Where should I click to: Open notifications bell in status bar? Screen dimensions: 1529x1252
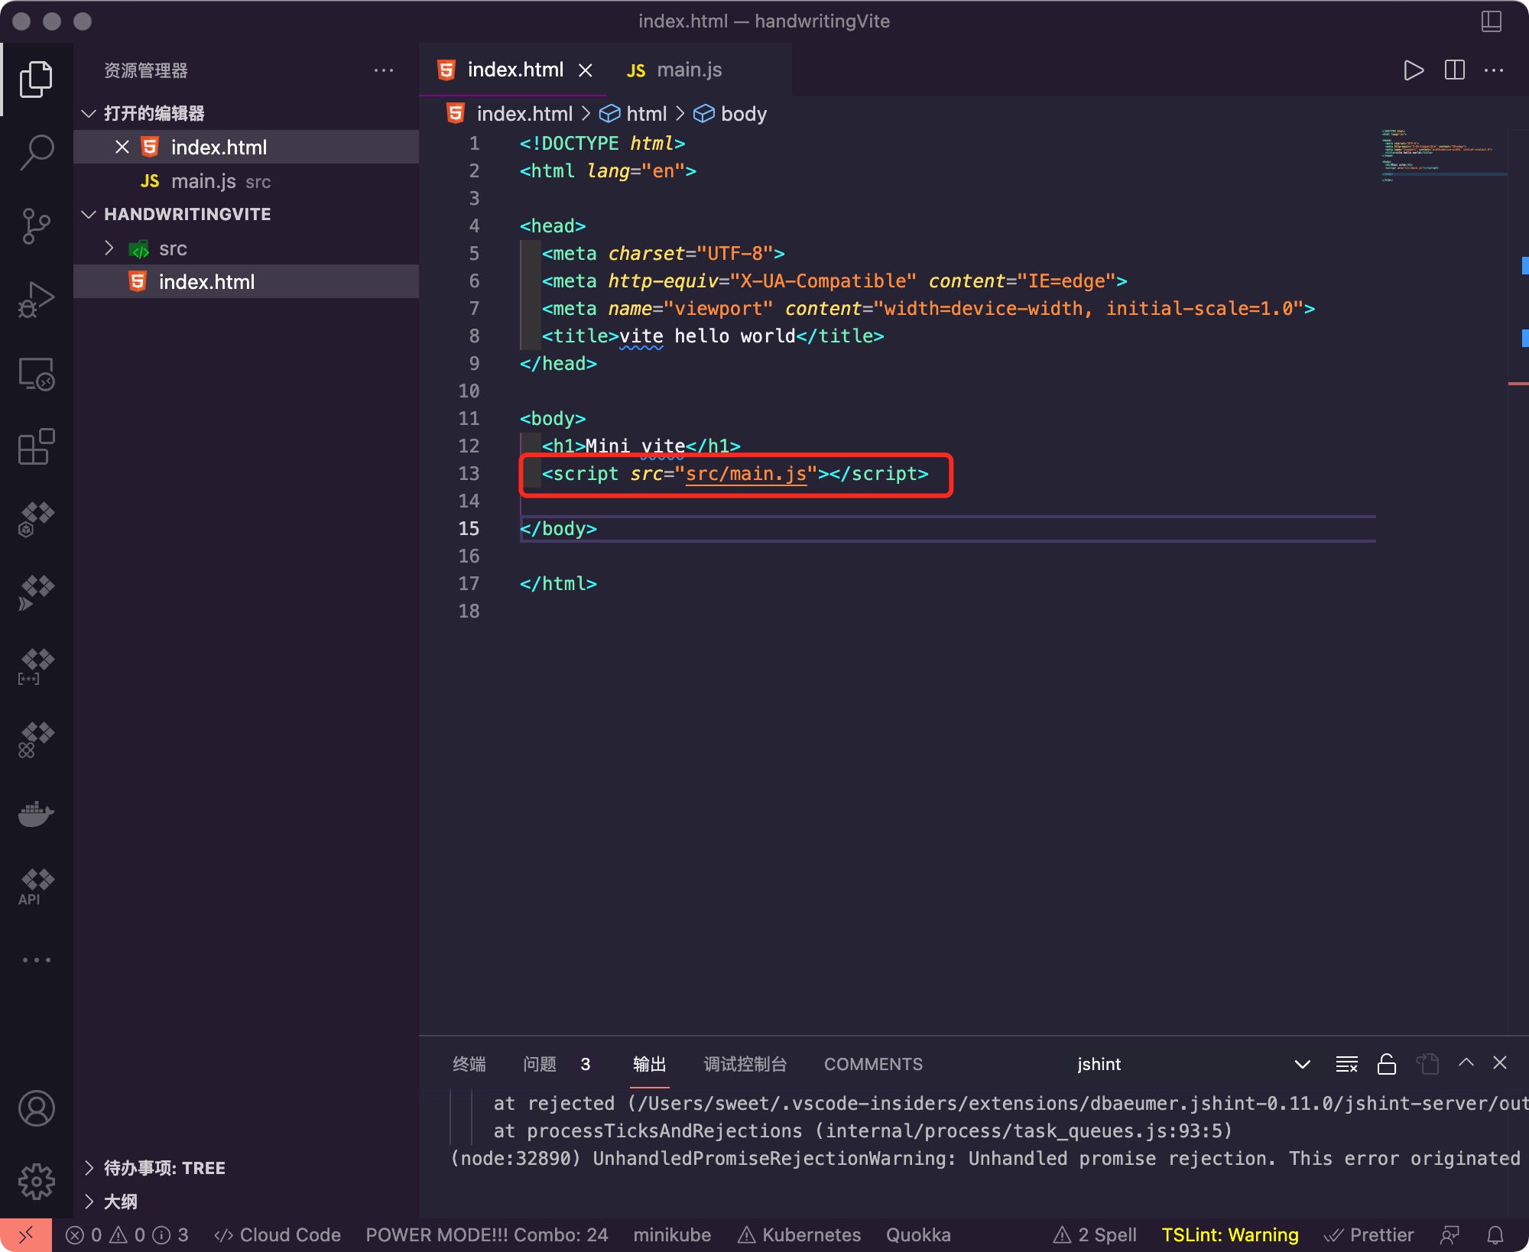[1495, 1235]
